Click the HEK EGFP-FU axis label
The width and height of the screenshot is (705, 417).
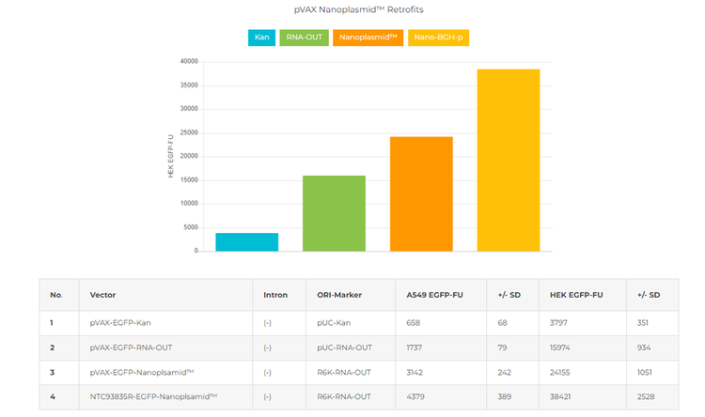click(x=170, y=156)
